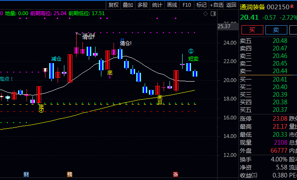Click 返回 to go back
This screenshot has width=297, height=180.
tap(231, 5)
